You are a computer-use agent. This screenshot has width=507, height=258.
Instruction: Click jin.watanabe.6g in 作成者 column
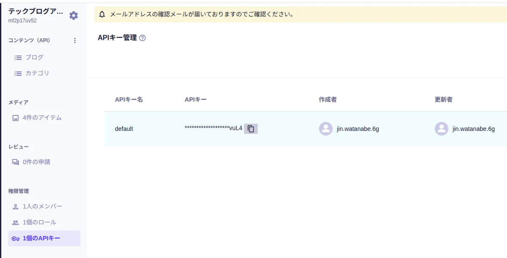(x=358, y=129)
